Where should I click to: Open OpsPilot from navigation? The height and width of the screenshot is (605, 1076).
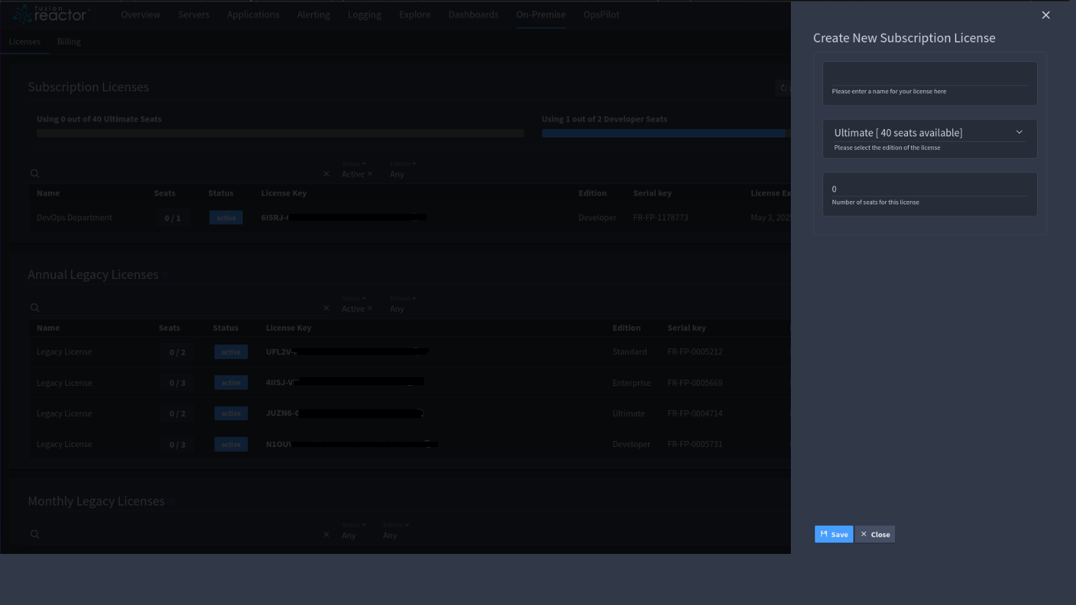[x=601, y=15]
